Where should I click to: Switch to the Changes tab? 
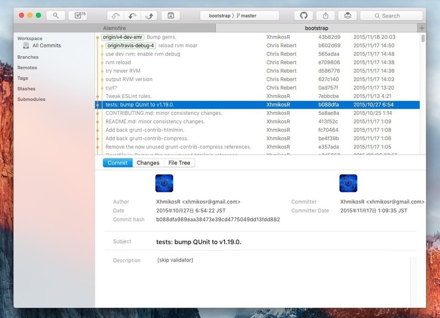tap(148, 163)
